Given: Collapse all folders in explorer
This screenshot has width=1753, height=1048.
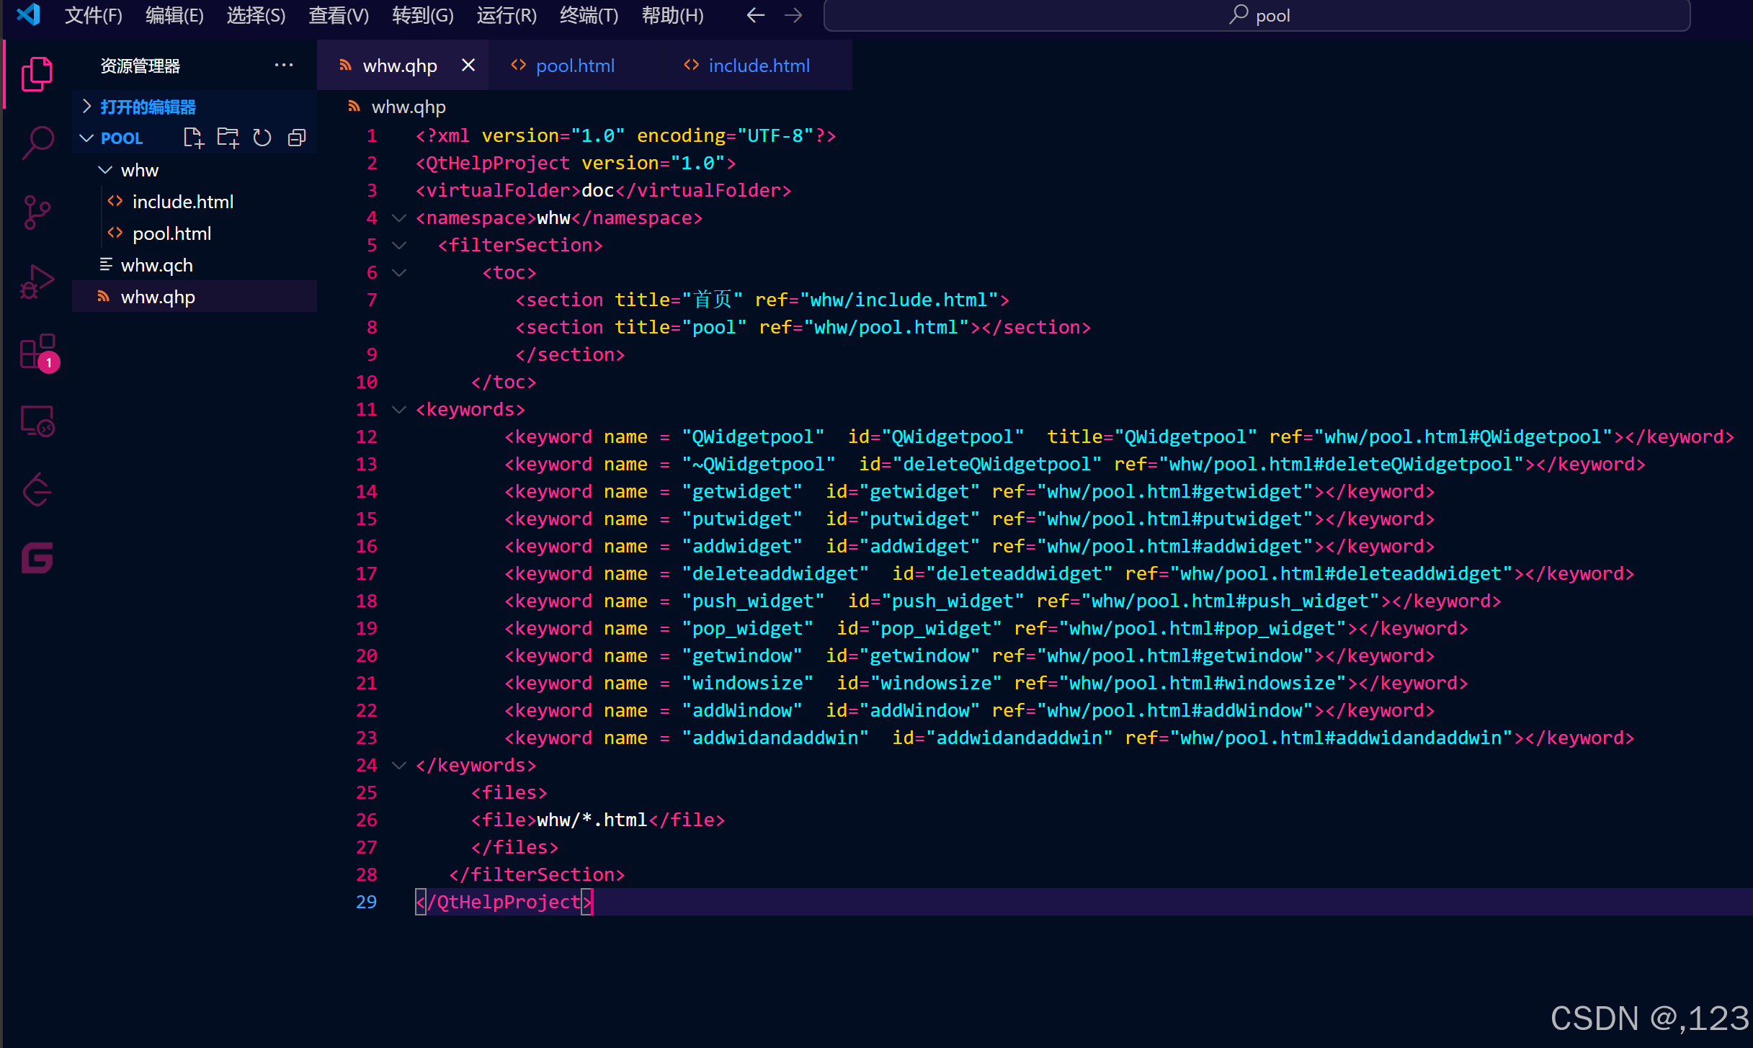Looking at the screenshot, I should 297,138.
